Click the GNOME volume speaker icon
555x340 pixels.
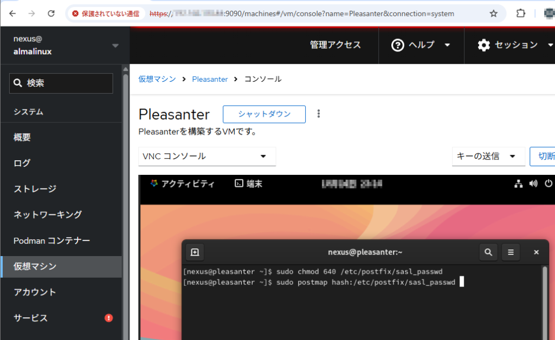pos(533,184)
